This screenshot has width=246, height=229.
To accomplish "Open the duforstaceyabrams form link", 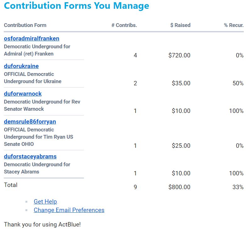I will (x=30, y=157).
